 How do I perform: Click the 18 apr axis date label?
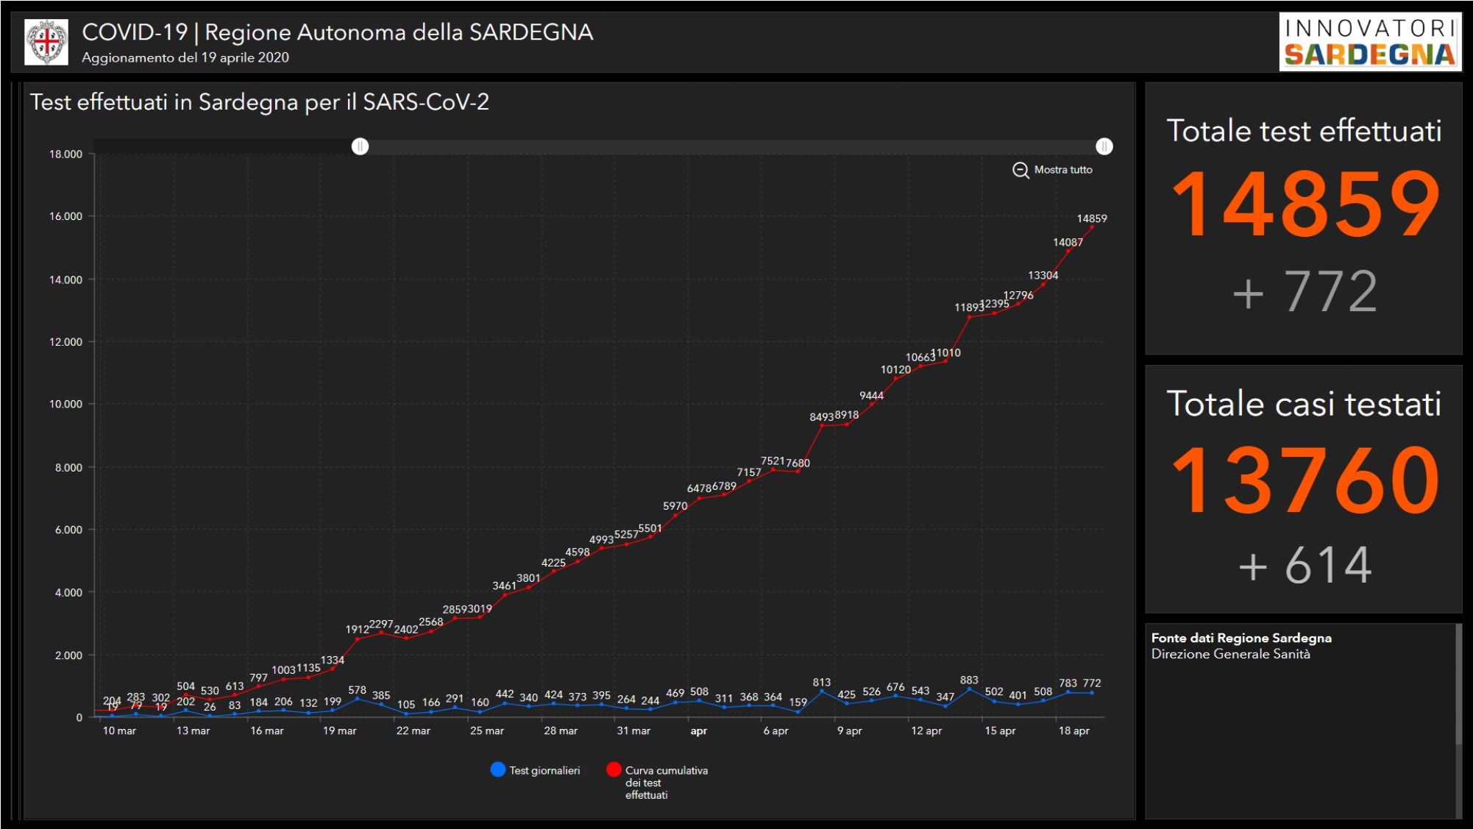(1073, 730)
